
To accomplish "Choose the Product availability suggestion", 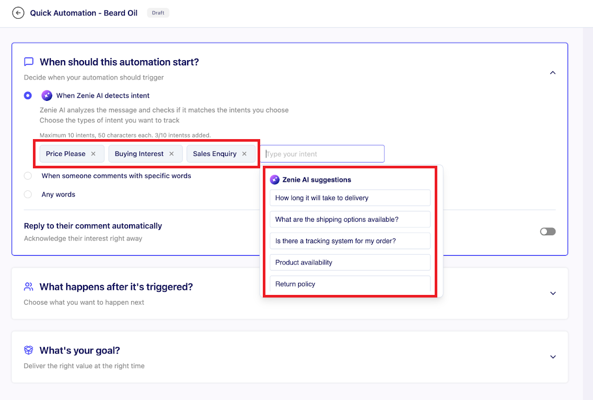I will [350, 262].
